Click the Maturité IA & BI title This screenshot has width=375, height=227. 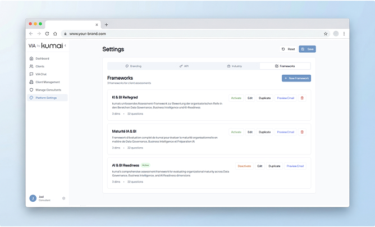pyautogui.click(x=124, y=131)
